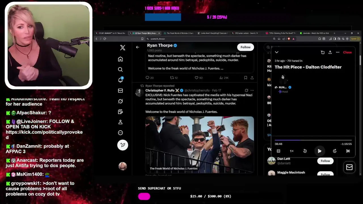Create a clip with the scissors icon
This screenshot has height=204, width=363.
348,151
